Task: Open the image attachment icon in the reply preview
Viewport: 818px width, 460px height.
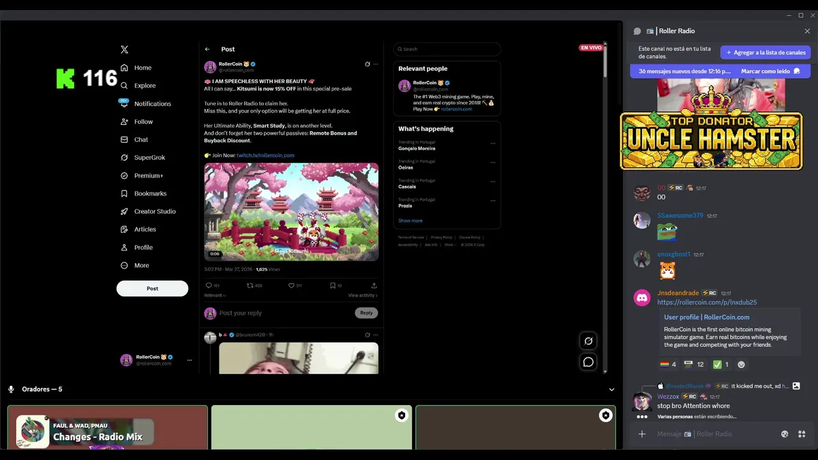Action: (x=796, y=386)
